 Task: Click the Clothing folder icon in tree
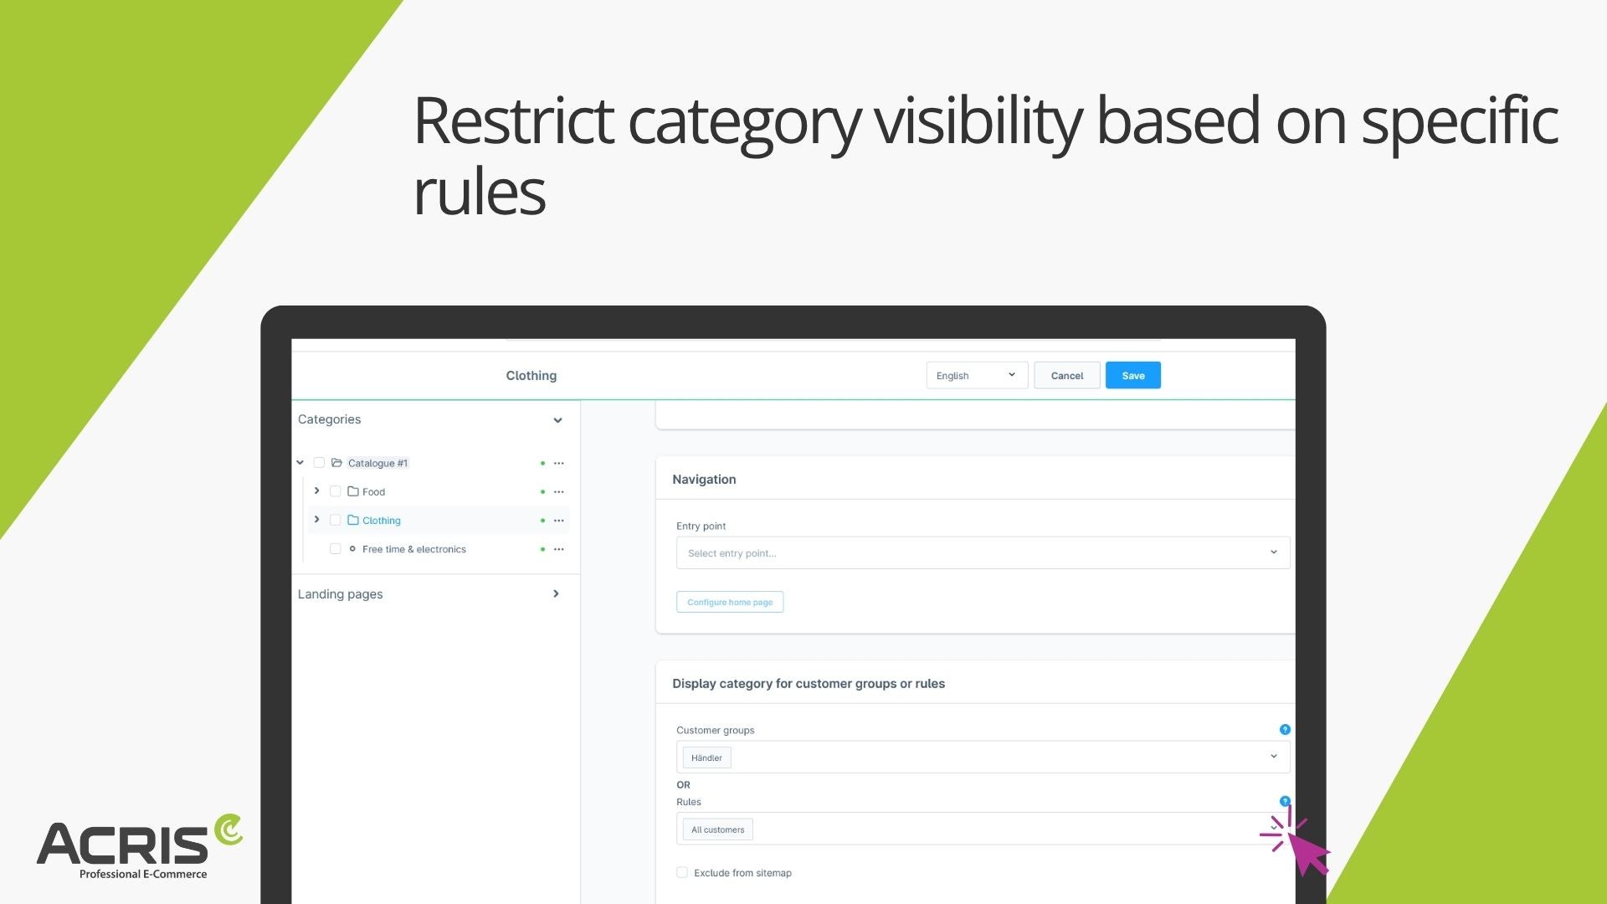(353, 520)
